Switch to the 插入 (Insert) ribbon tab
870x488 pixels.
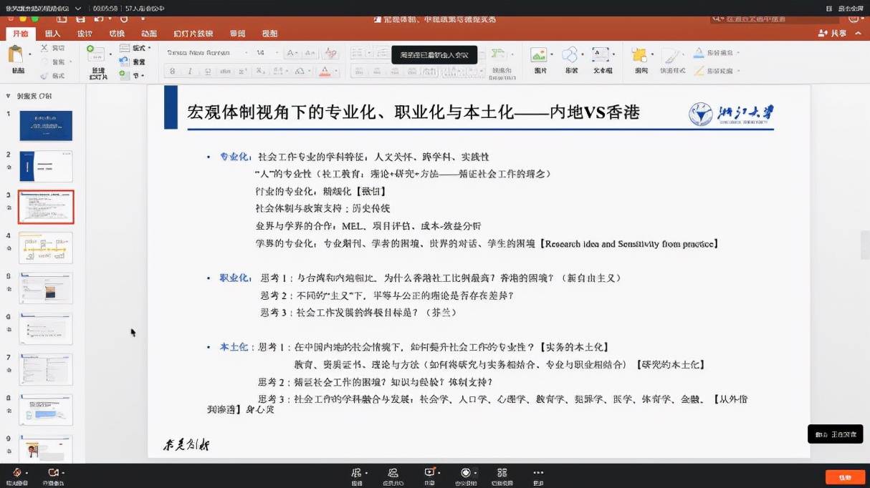(x=52, y=34)
